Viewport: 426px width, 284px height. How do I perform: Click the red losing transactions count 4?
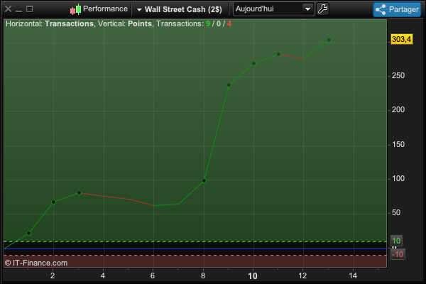tap(229, 23)
